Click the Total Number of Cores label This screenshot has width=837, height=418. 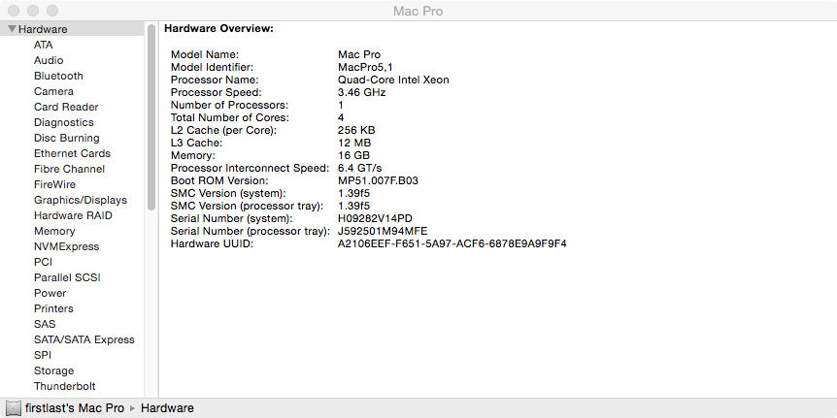pos(230,117)
